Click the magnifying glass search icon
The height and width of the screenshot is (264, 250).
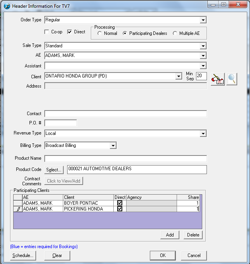232,79
